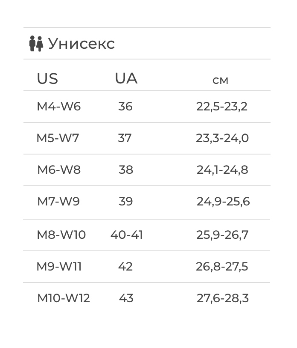Select the M4-W6 size cell
The image size is (297, 348).
tap(58, 107)
